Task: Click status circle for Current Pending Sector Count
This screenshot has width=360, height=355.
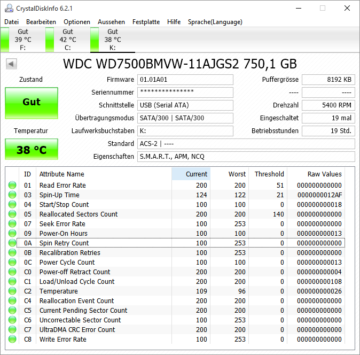Action: click(12, 311)
